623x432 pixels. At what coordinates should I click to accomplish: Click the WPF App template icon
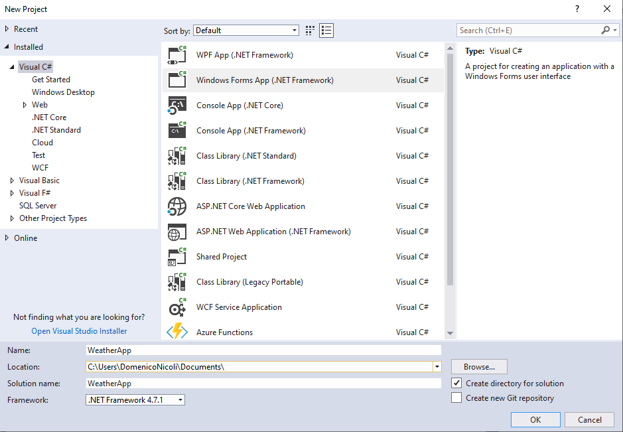tap(177, 55)
